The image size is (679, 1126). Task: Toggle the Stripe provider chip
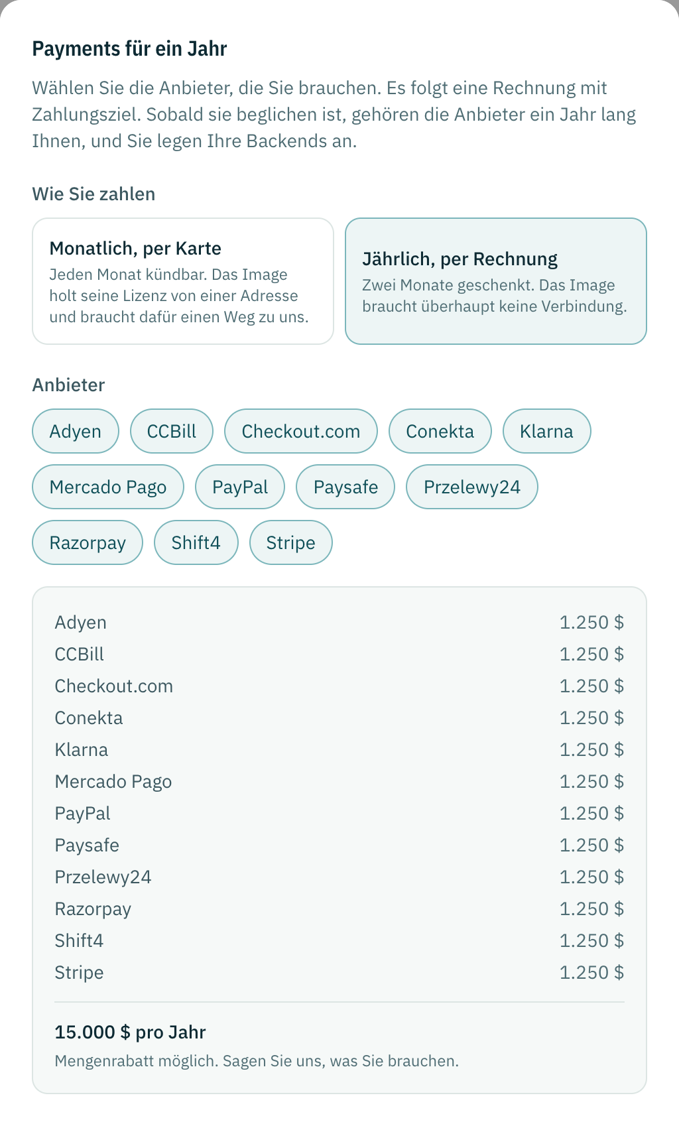click(x=291, y=542)
